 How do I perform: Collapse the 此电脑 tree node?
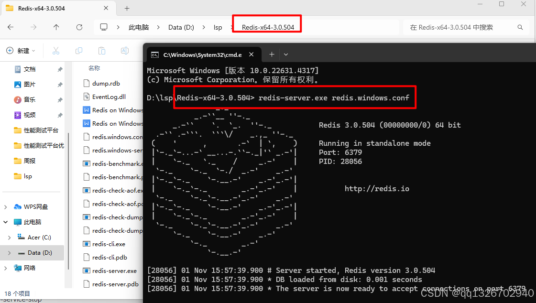[5, 222]
